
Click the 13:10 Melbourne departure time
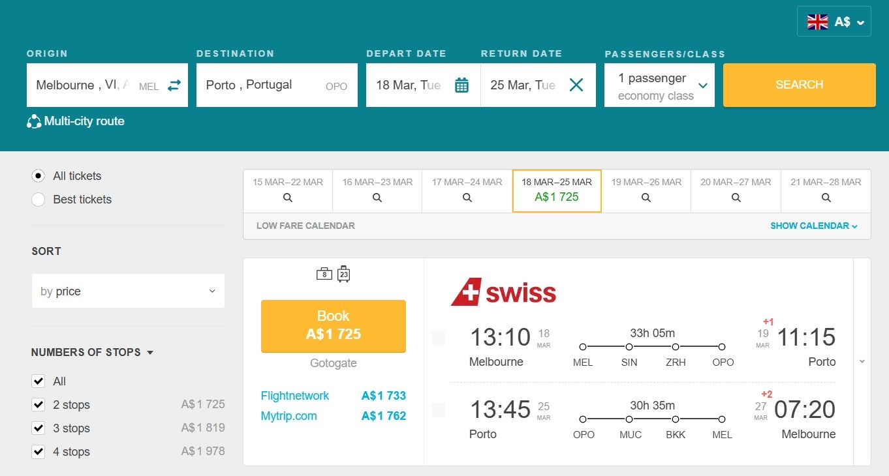click(x=500, y=338)
